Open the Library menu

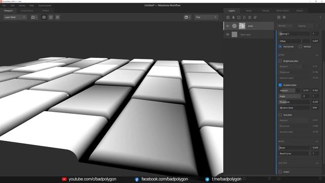22,6
